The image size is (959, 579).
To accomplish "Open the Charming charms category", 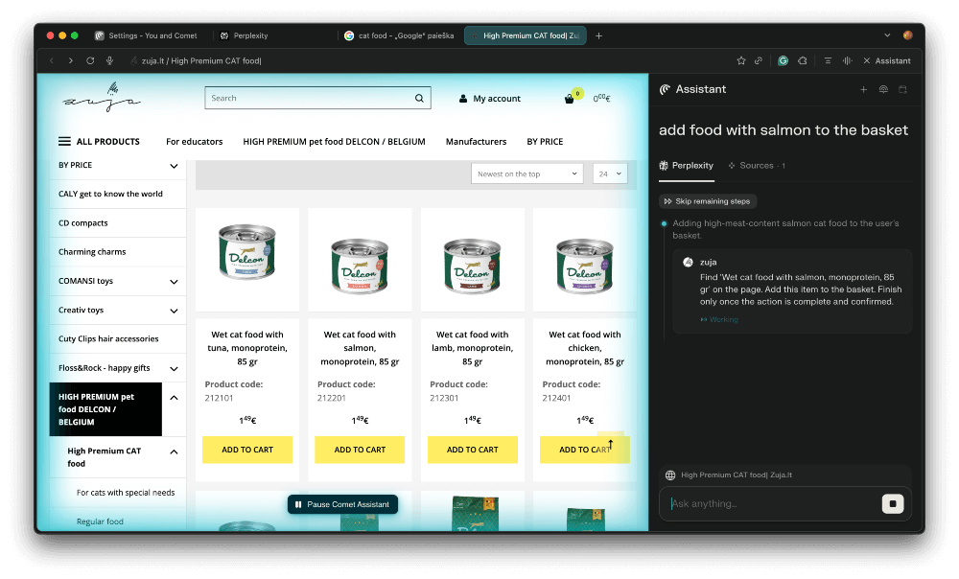I will click(92, 252).
